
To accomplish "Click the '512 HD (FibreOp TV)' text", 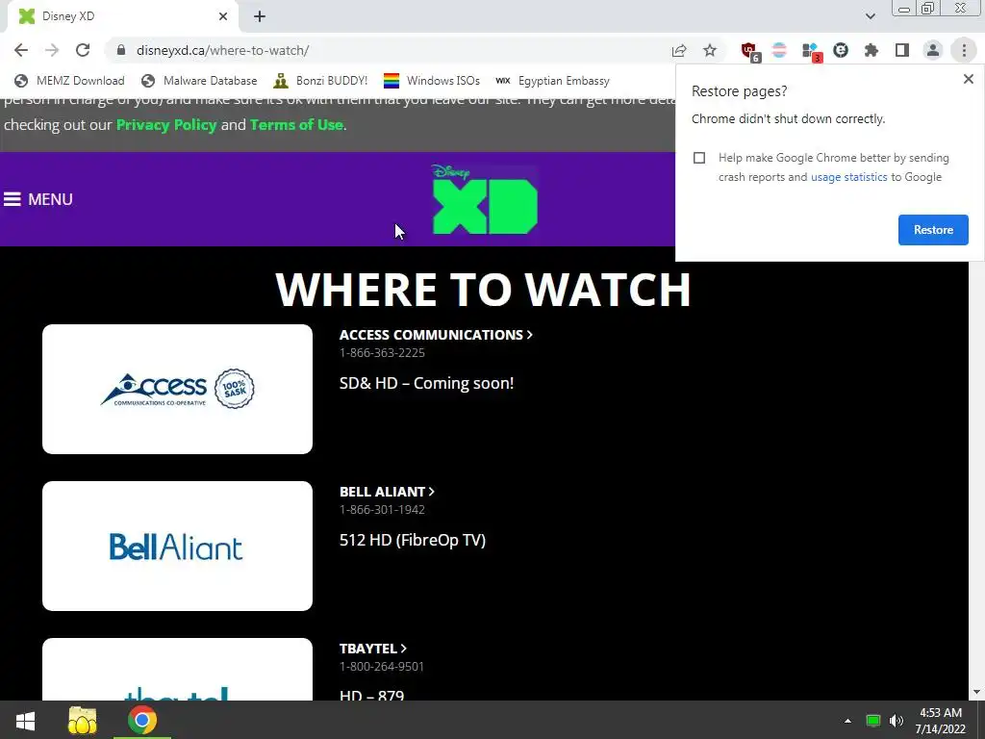I will [x=412, y=541].
